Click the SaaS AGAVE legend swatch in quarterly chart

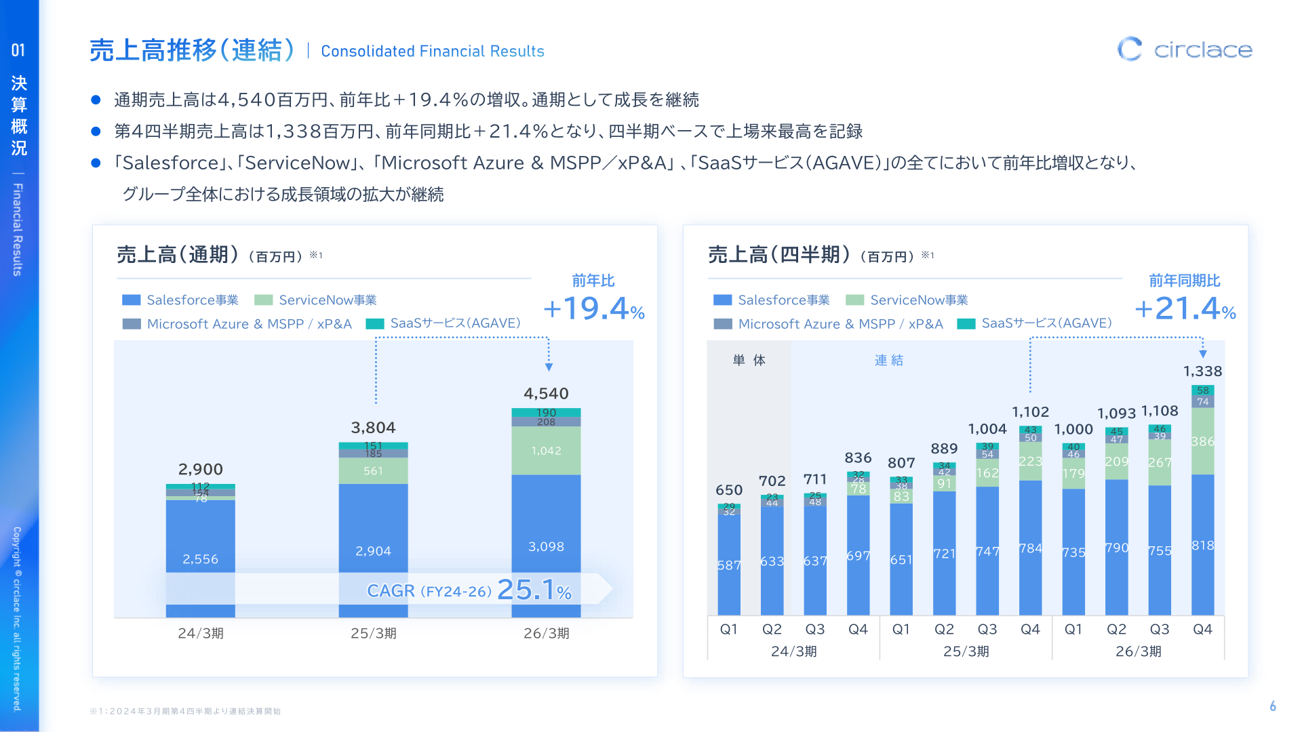click(966, 324)
